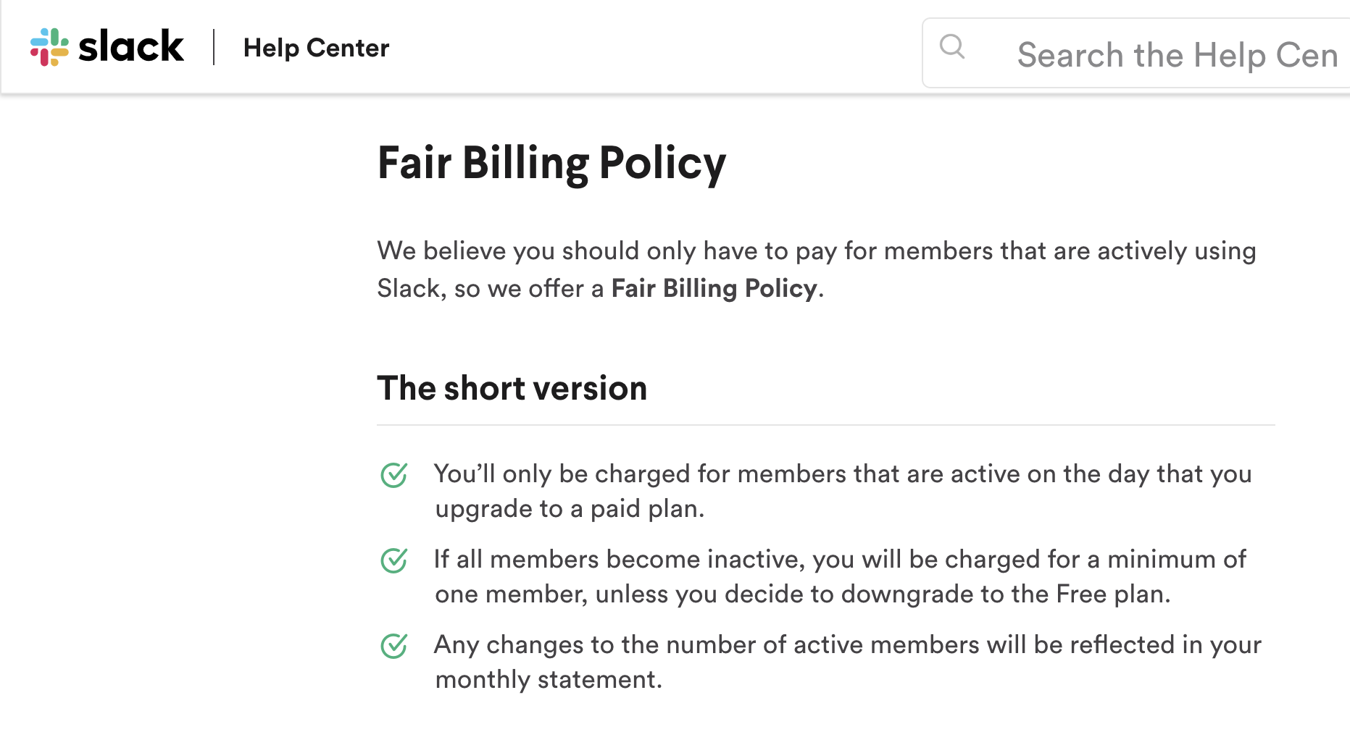This screenshot has height=753, width=1350.
Task: Click the checkmark icon beside inactive members bullet
Action: (x=394, y=560)
